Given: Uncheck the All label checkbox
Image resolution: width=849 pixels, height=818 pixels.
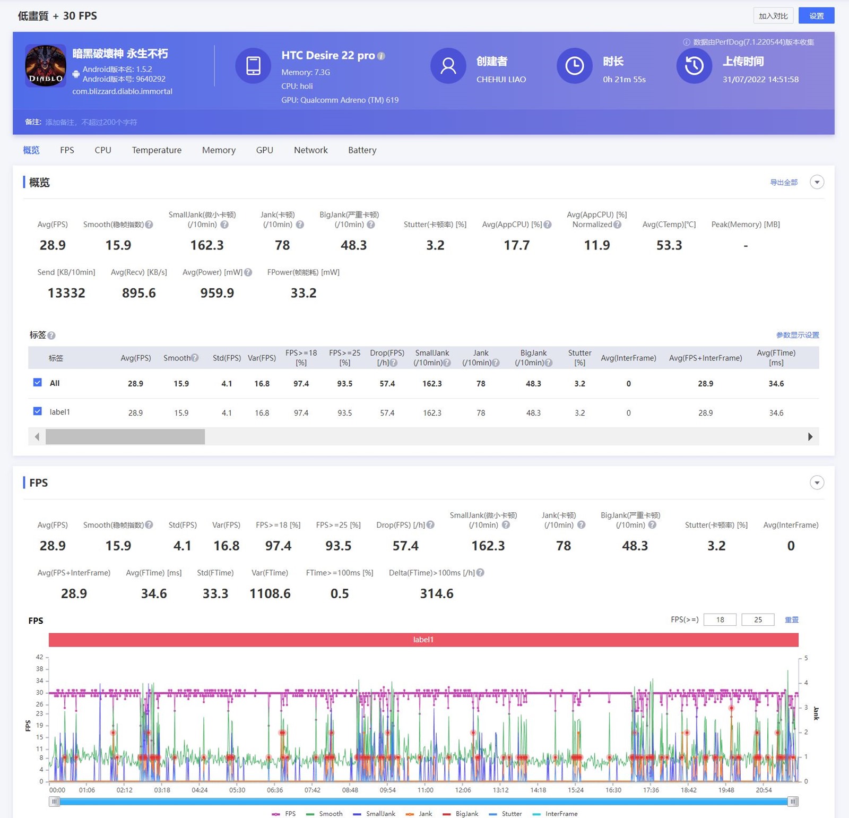Looking at the screenshot, I should (x=38, y=383).
